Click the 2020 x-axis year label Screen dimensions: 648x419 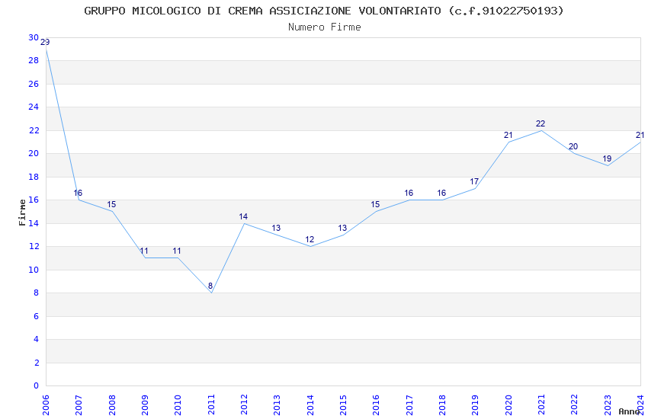(508, 405)
